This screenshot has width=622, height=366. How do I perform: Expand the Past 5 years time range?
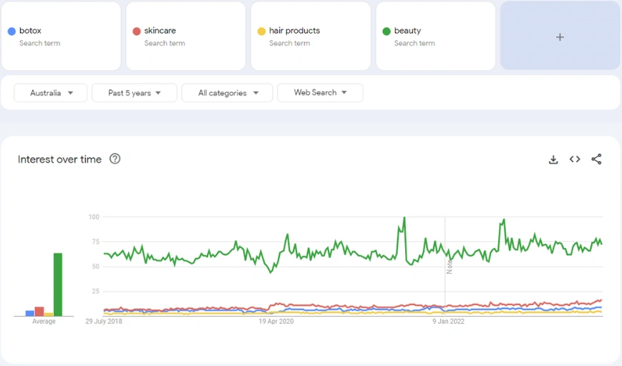coord(134,93)
